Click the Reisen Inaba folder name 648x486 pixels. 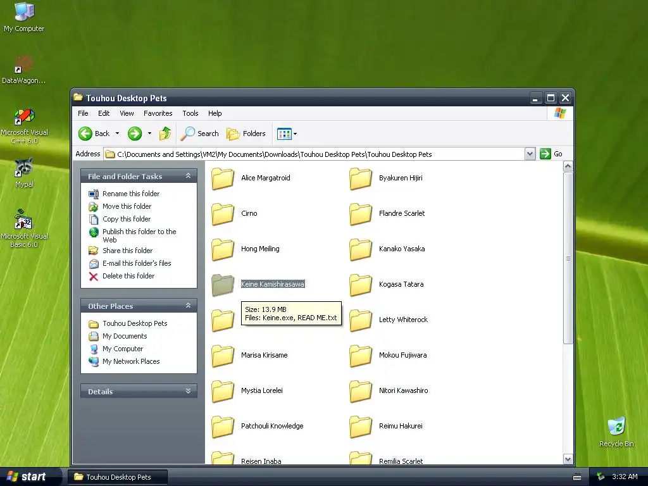pyautogui.click(x=261, y=461)
